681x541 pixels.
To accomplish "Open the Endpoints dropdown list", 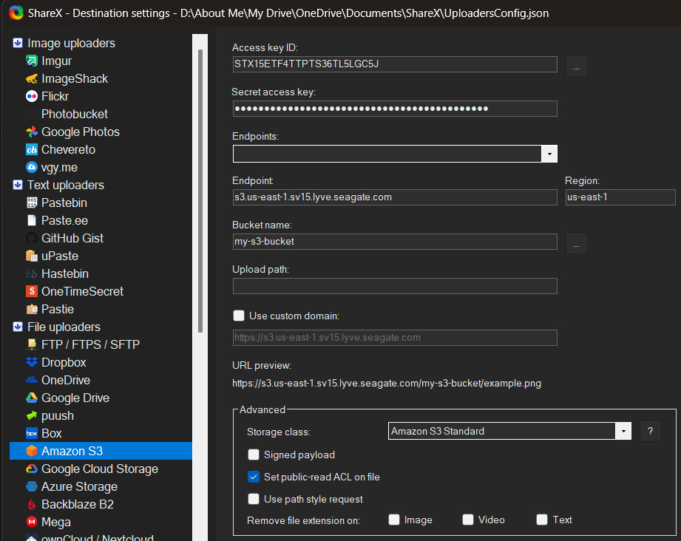I will point(549,154).
